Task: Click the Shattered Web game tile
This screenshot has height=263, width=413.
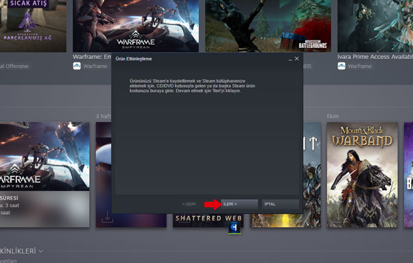Action: (208, 219)
